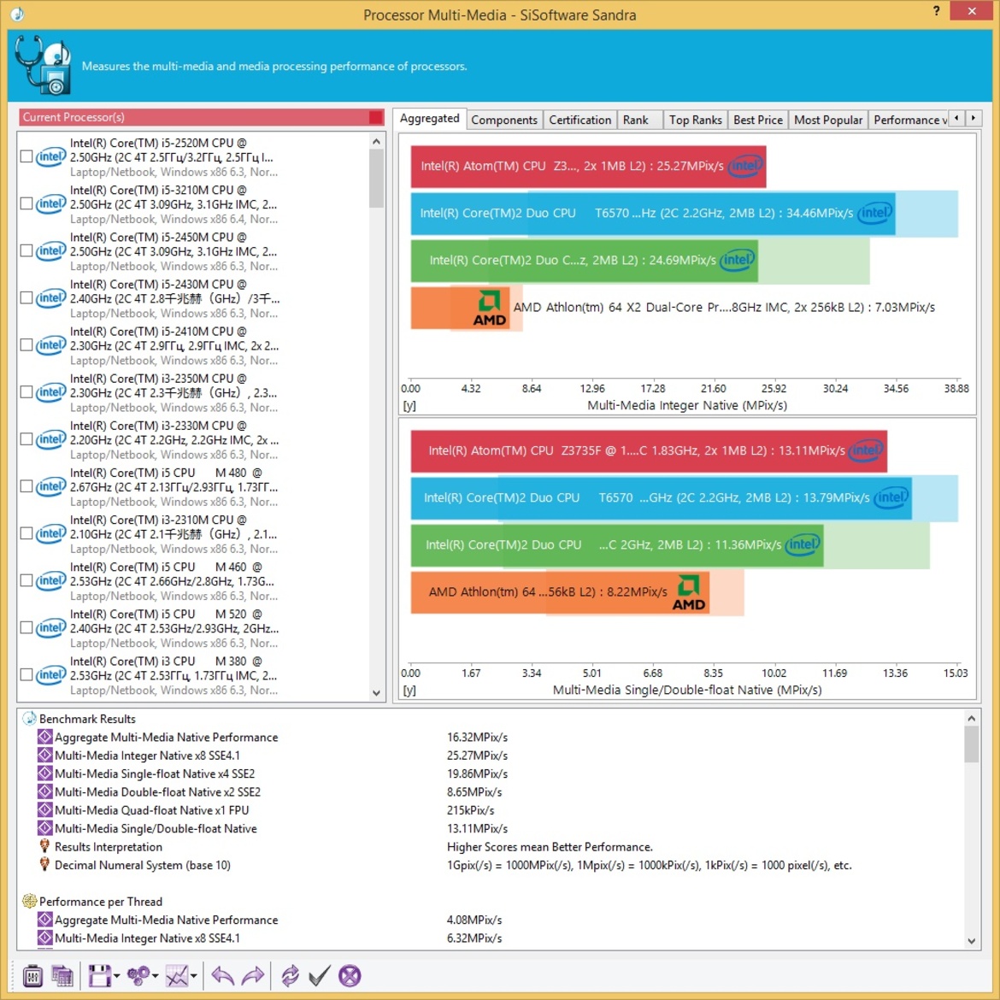Click the processor list scroll-up arrow
This screenshot has width=1000, height=1000.
click(376, 142)
